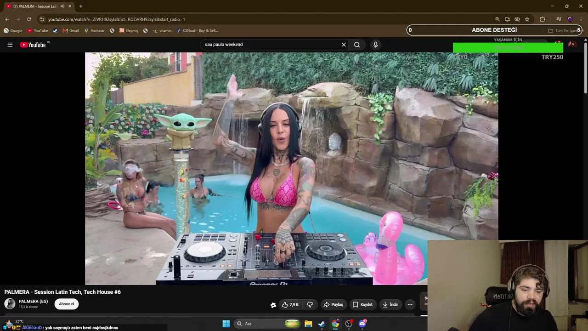Open the YouTube bookmark
This screenshot has width=588, height=331.
(38, 31)
